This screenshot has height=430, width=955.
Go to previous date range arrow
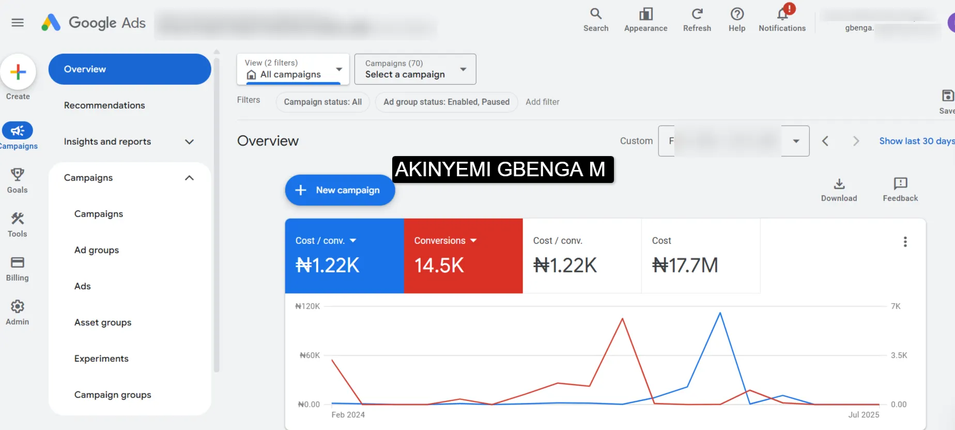tap(825, 141)
